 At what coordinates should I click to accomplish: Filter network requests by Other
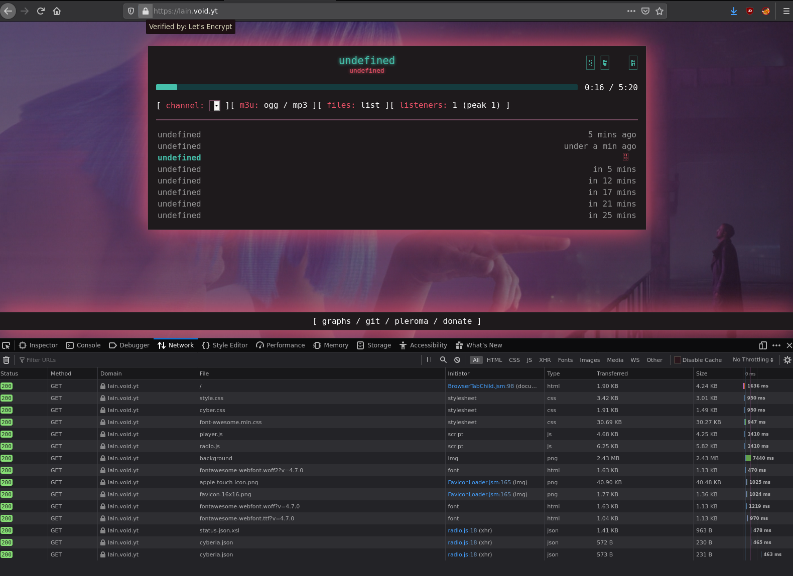(x=654, y=360)
